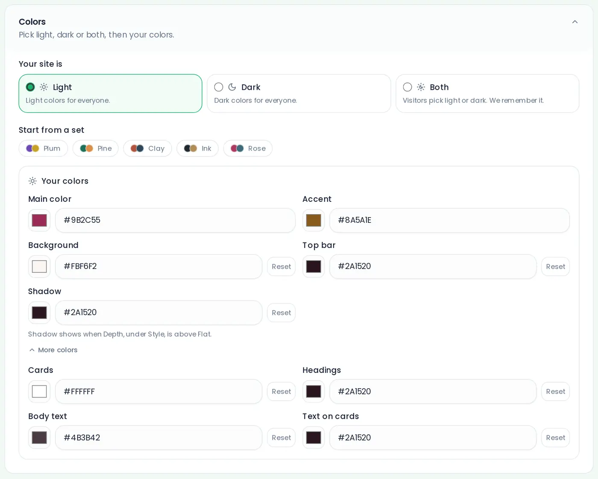Edit the Main color hex field
The height and width of the screenshot is (479, 598).
coord(175,220)
